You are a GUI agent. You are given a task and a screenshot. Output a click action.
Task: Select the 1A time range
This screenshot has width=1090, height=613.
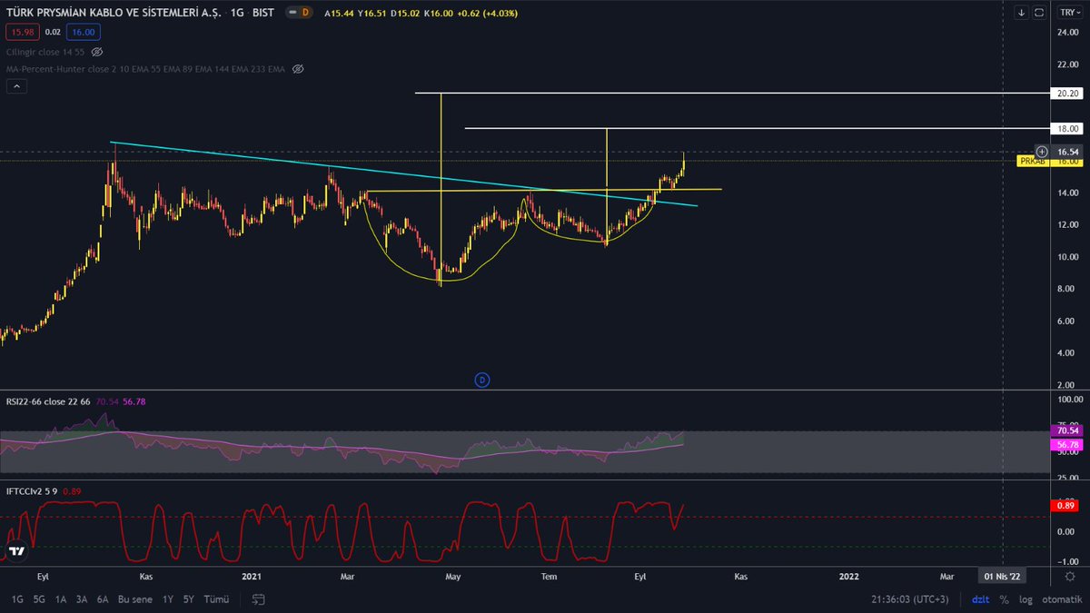pyautogui.click(x=61, y=599)
